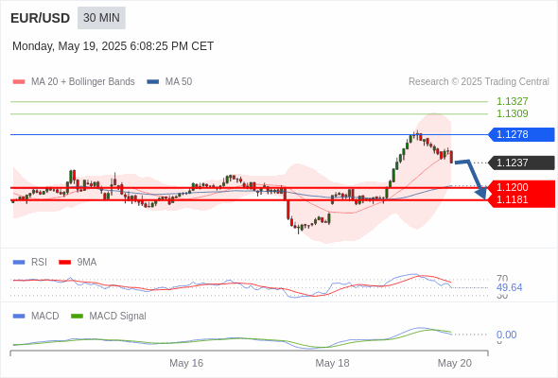Toggle the RSI legend entry
The image size is (558, 378).
pyautogui.click(x=30, y=262)
